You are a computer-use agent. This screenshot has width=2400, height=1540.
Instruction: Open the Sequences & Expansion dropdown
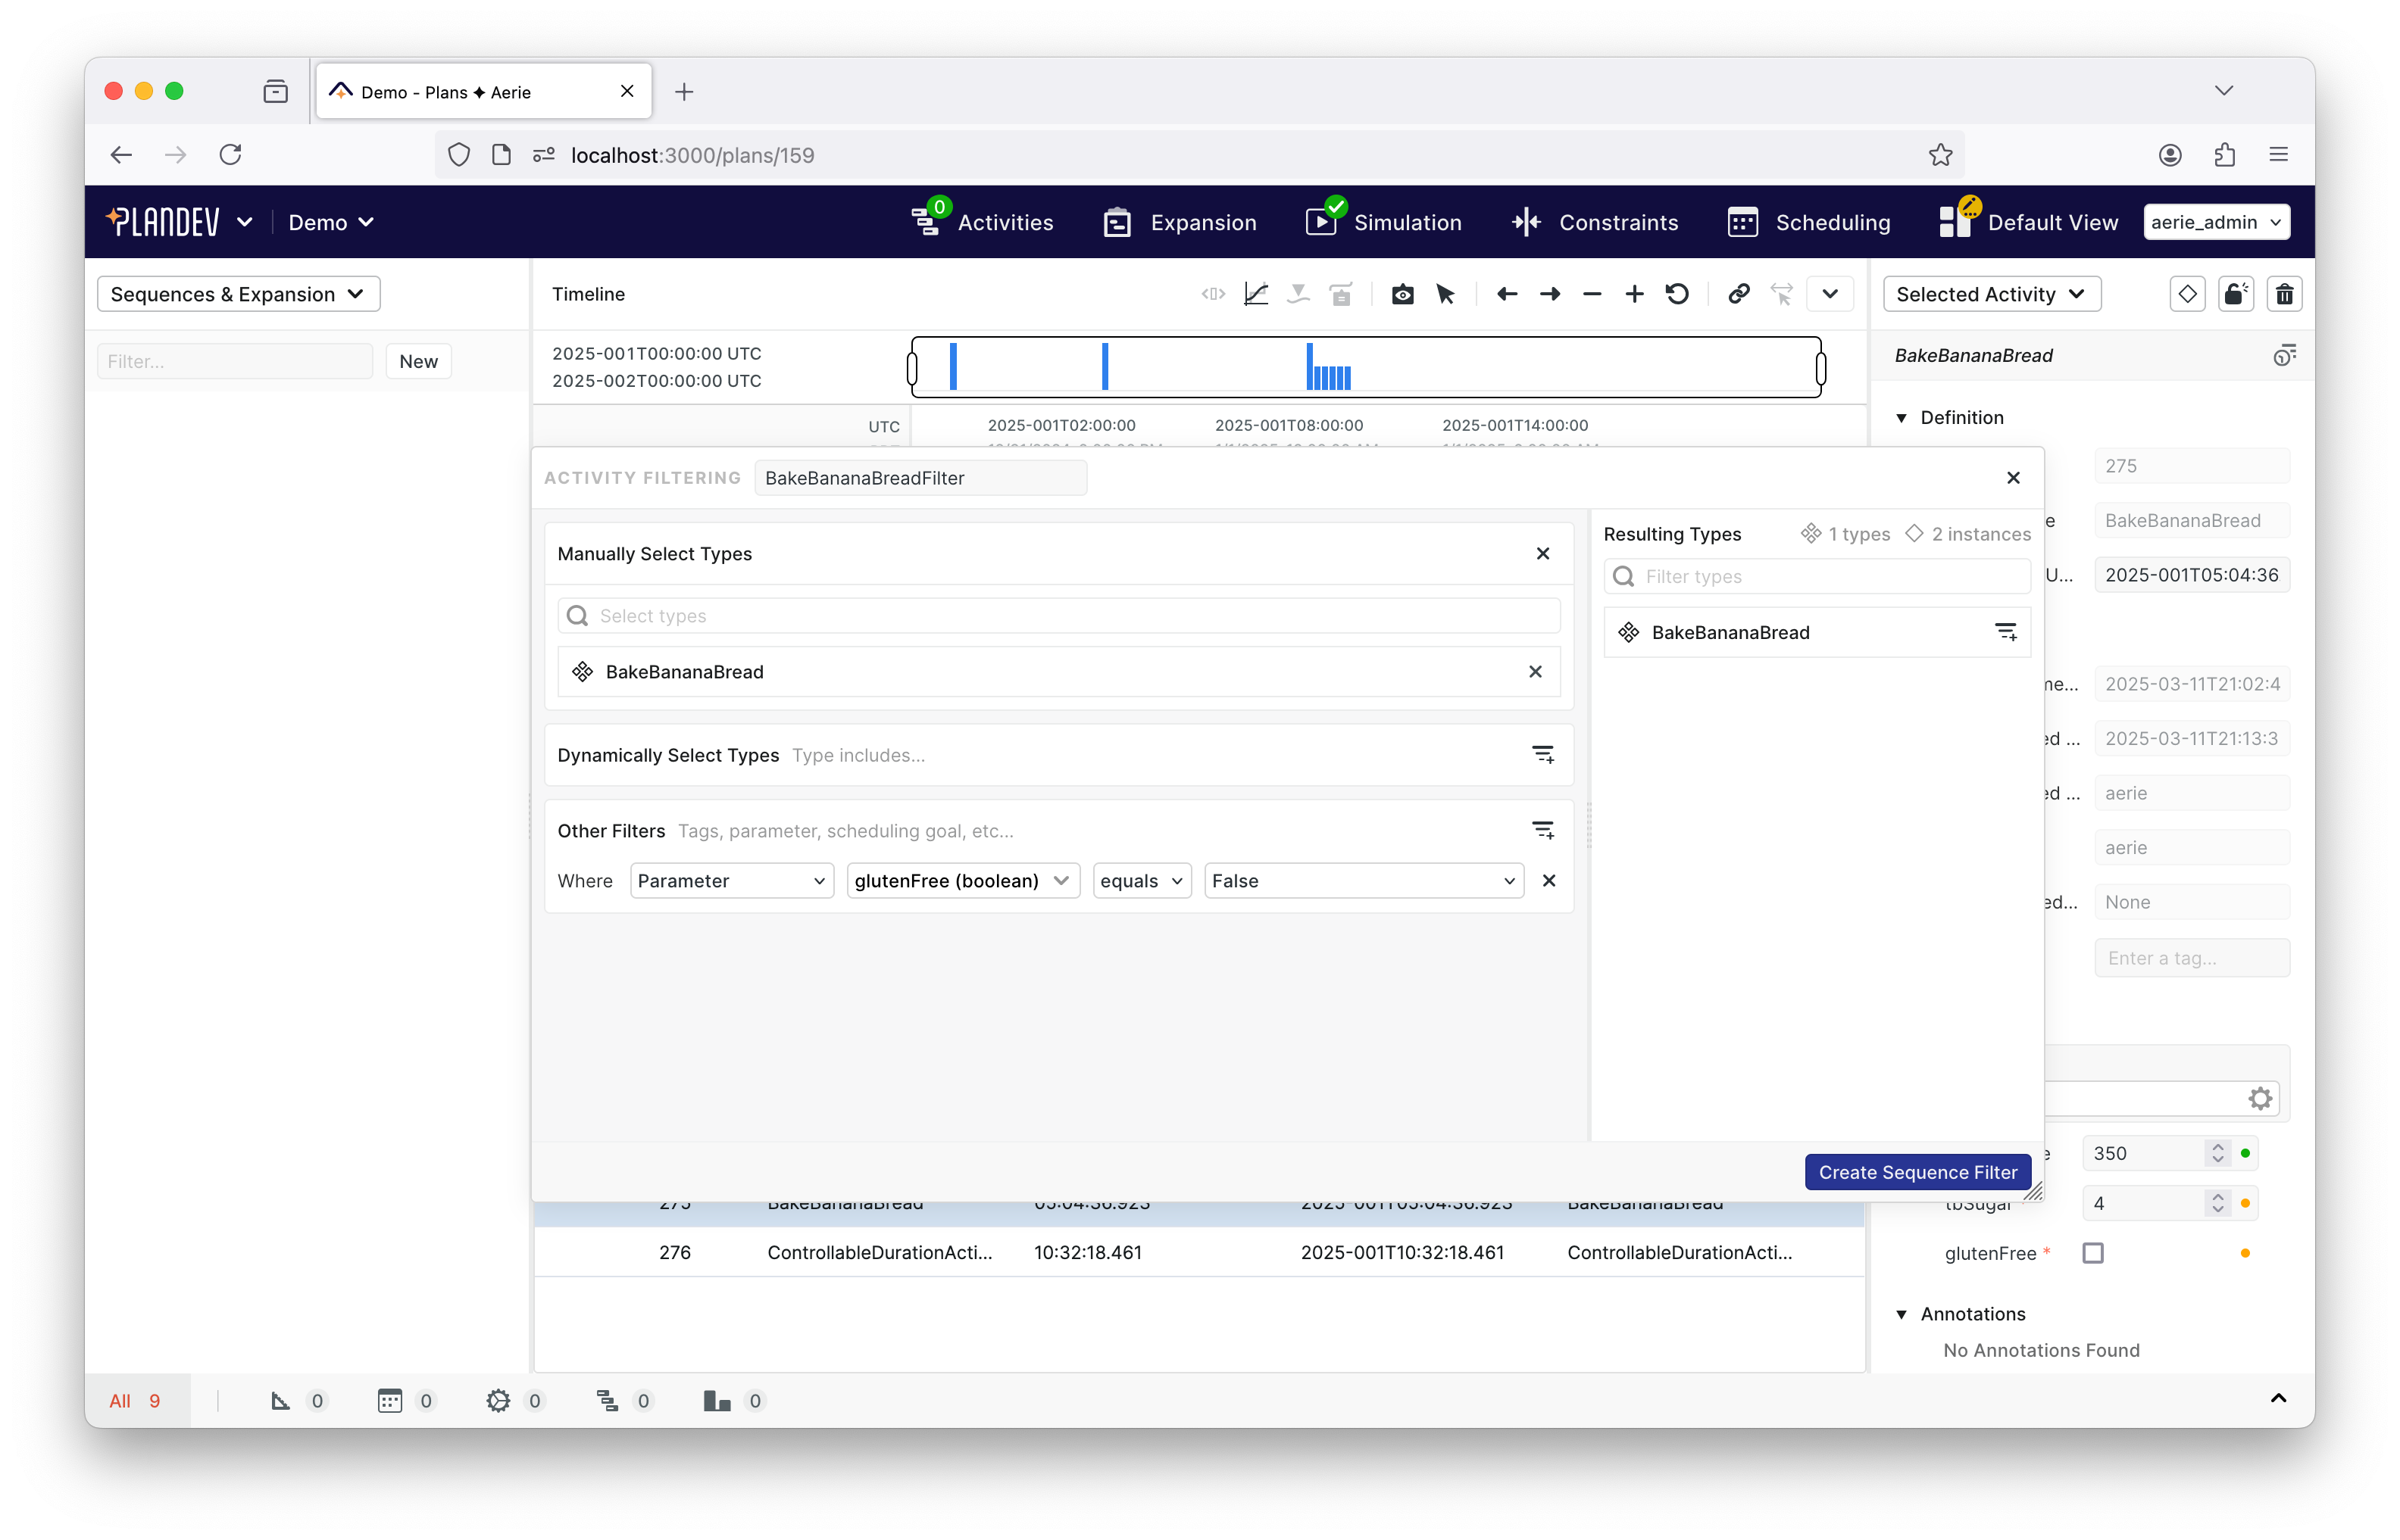pyautogui.click(x=238, y=293)
